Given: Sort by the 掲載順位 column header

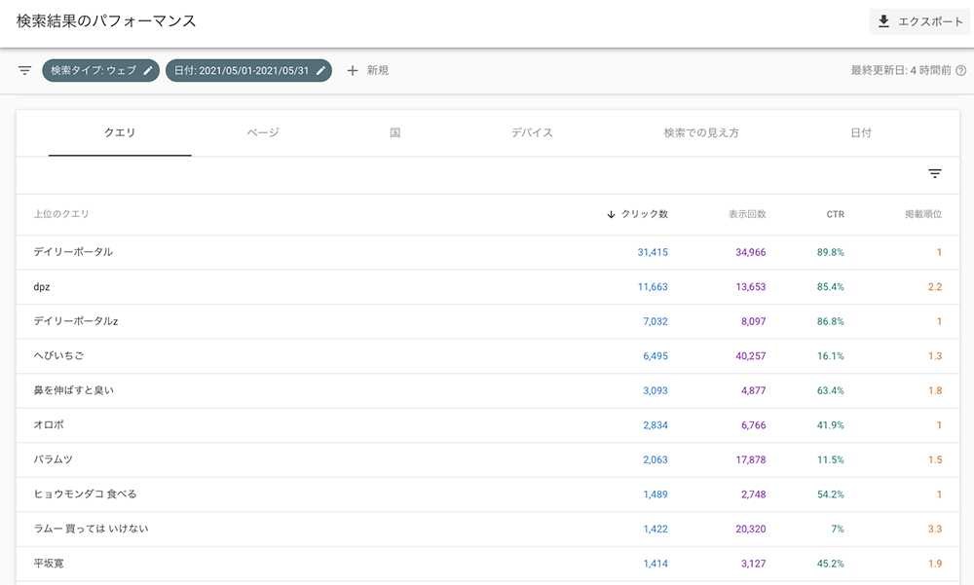Looking at the screenshot, I should coord(923,214).
